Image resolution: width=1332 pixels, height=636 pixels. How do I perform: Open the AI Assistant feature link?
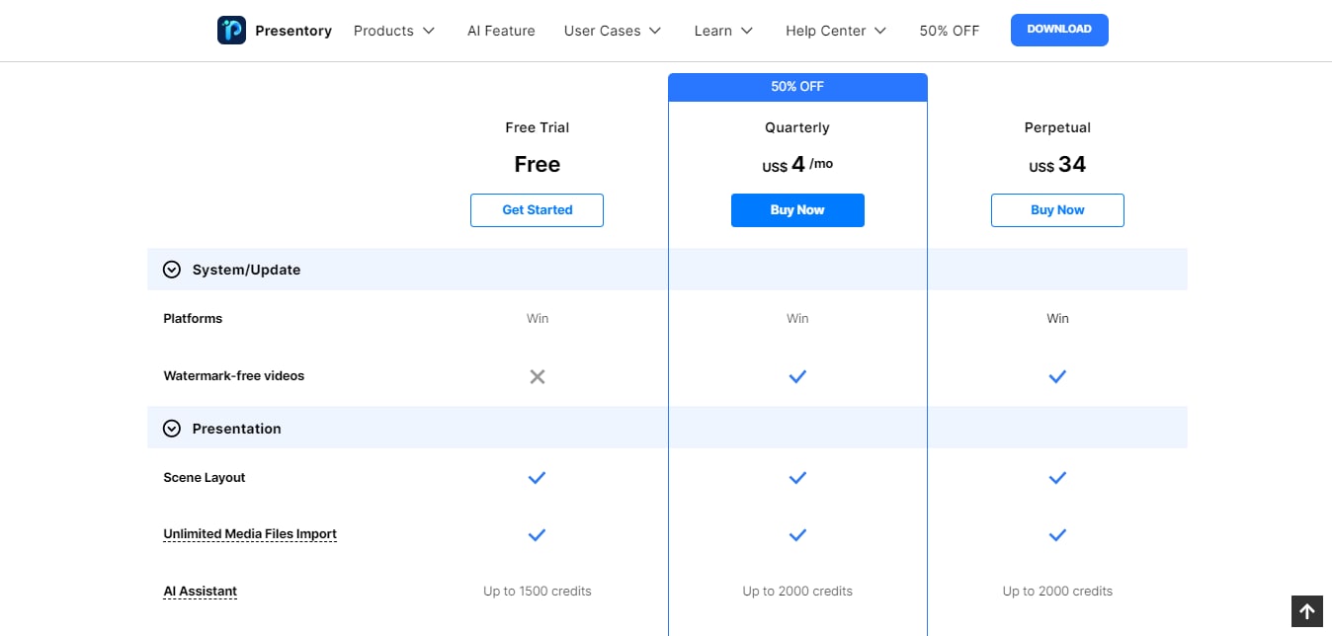pyautogui.click(x=201, y=592)
